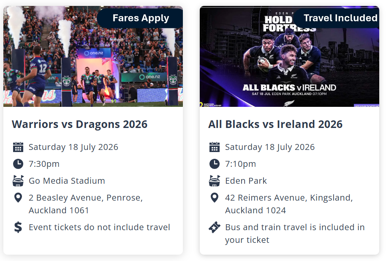
Task: Click the dollar icon beside the Warriors travel note
Action: (x=18, y=227)
